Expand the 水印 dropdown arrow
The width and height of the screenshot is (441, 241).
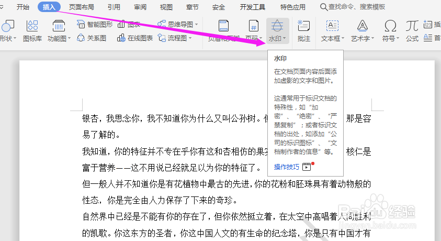point(285,38)
